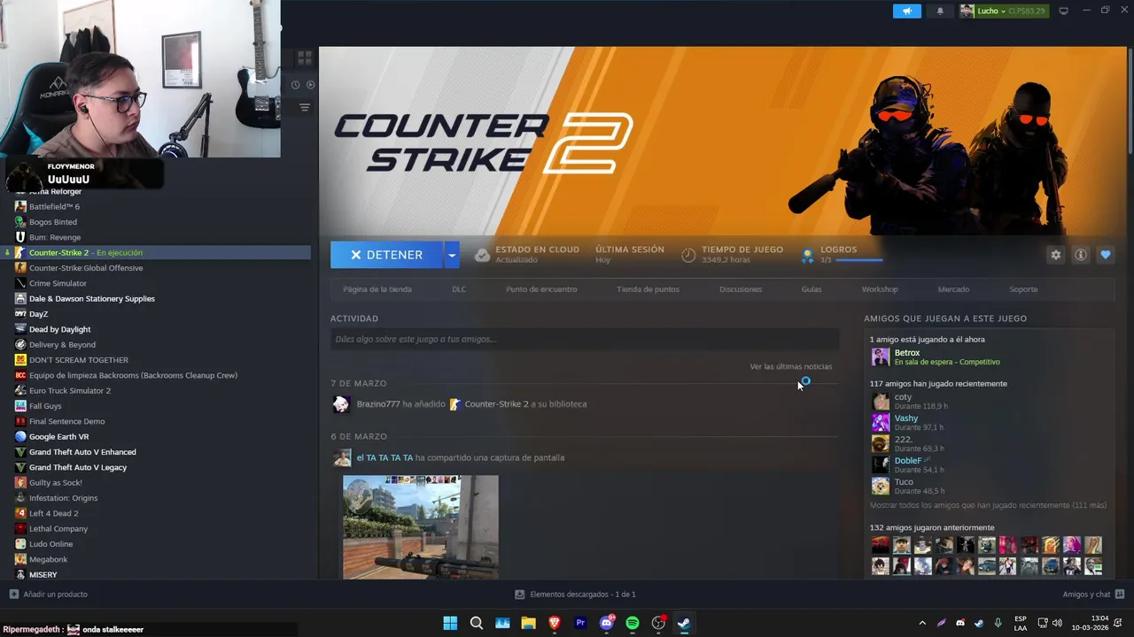Open Windows Start menu
Viewport: 1134px width, 637px height.
click(x=450, y=623)
